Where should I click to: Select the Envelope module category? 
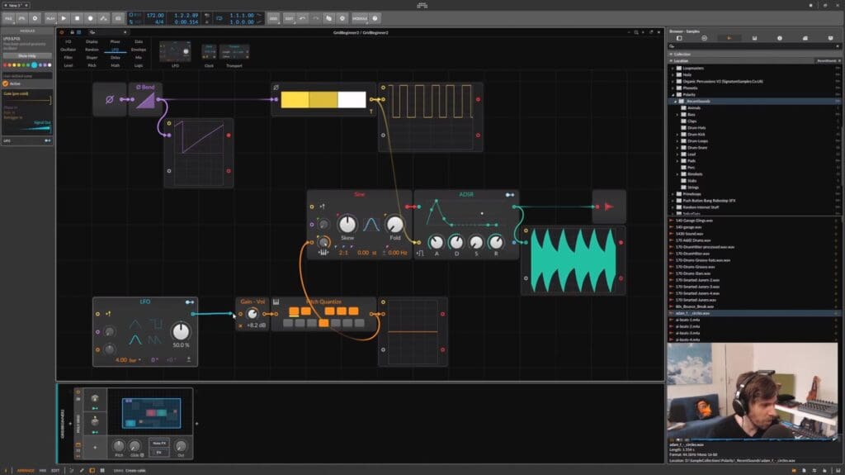[x=139, y=50]
